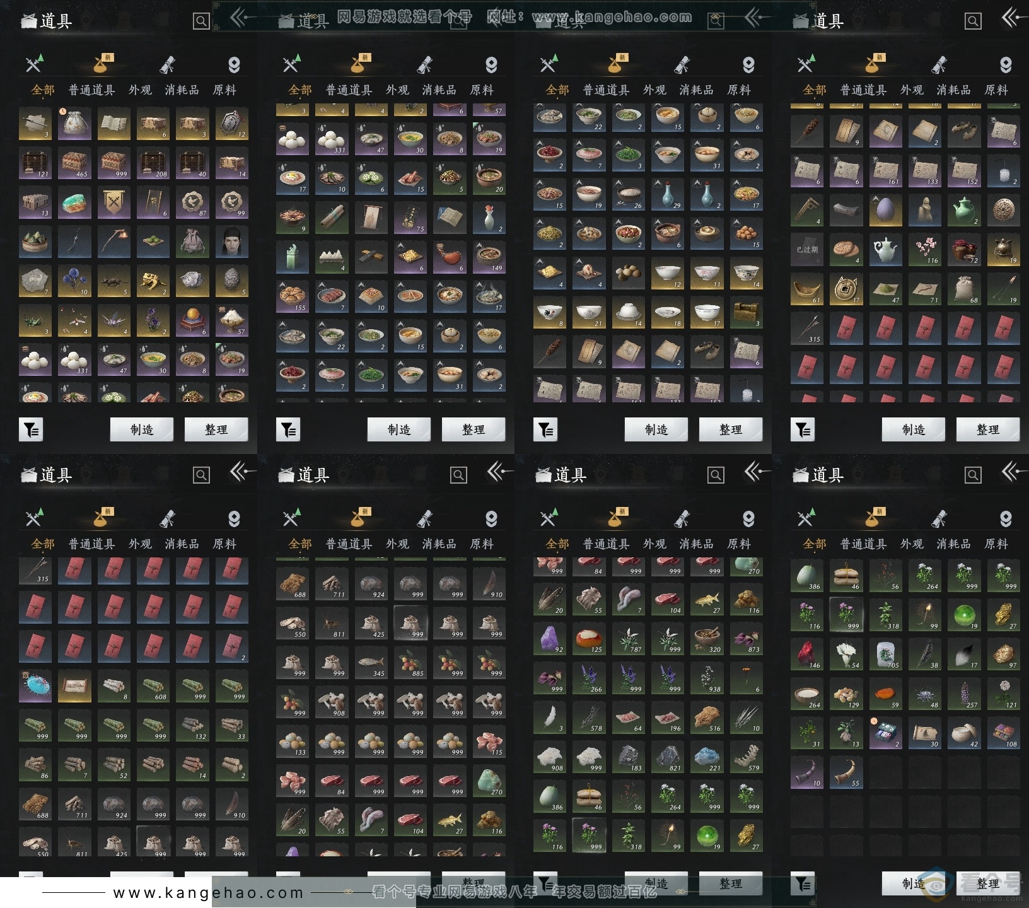Switch to 消耗品 tab in top-right panel
Screen dimensions: 1029x908
point(953,90)
